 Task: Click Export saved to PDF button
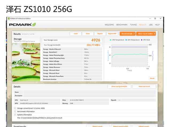pos(121,126)
